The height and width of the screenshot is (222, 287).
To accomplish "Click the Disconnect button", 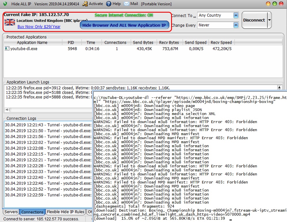I will click(x=254, y=20).
